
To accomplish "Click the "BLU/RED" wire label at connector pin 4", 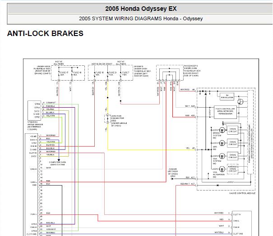I will pyautogui.click(x=51, y=145).
